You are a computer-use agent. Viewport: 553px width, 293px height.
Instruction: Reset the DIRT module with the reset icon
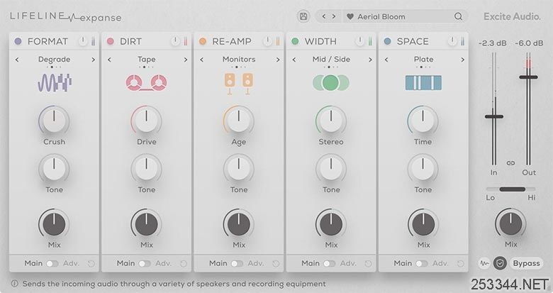click(184, 264)
